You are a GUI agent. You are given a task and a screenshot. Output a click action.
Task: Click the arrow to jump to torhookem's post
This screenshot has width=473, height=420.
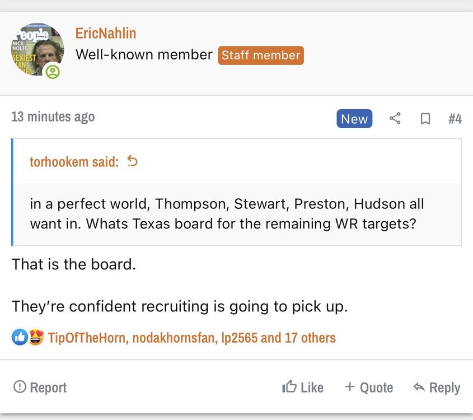(x=133, y=162)
